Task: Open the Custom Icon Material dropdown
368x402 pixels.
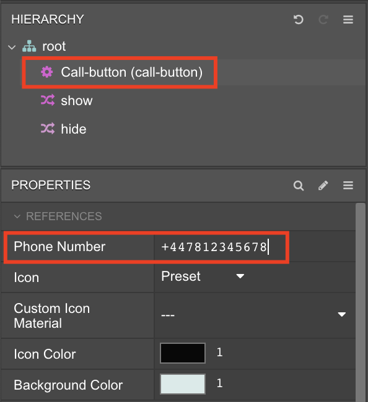Action: (x=254, y=315)
